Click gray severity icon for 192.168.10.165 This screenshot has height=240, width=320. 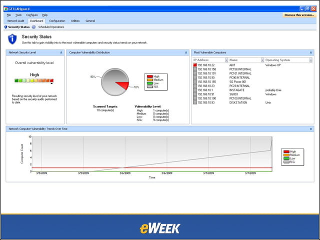pyautogui.click(x=195, y=81)
